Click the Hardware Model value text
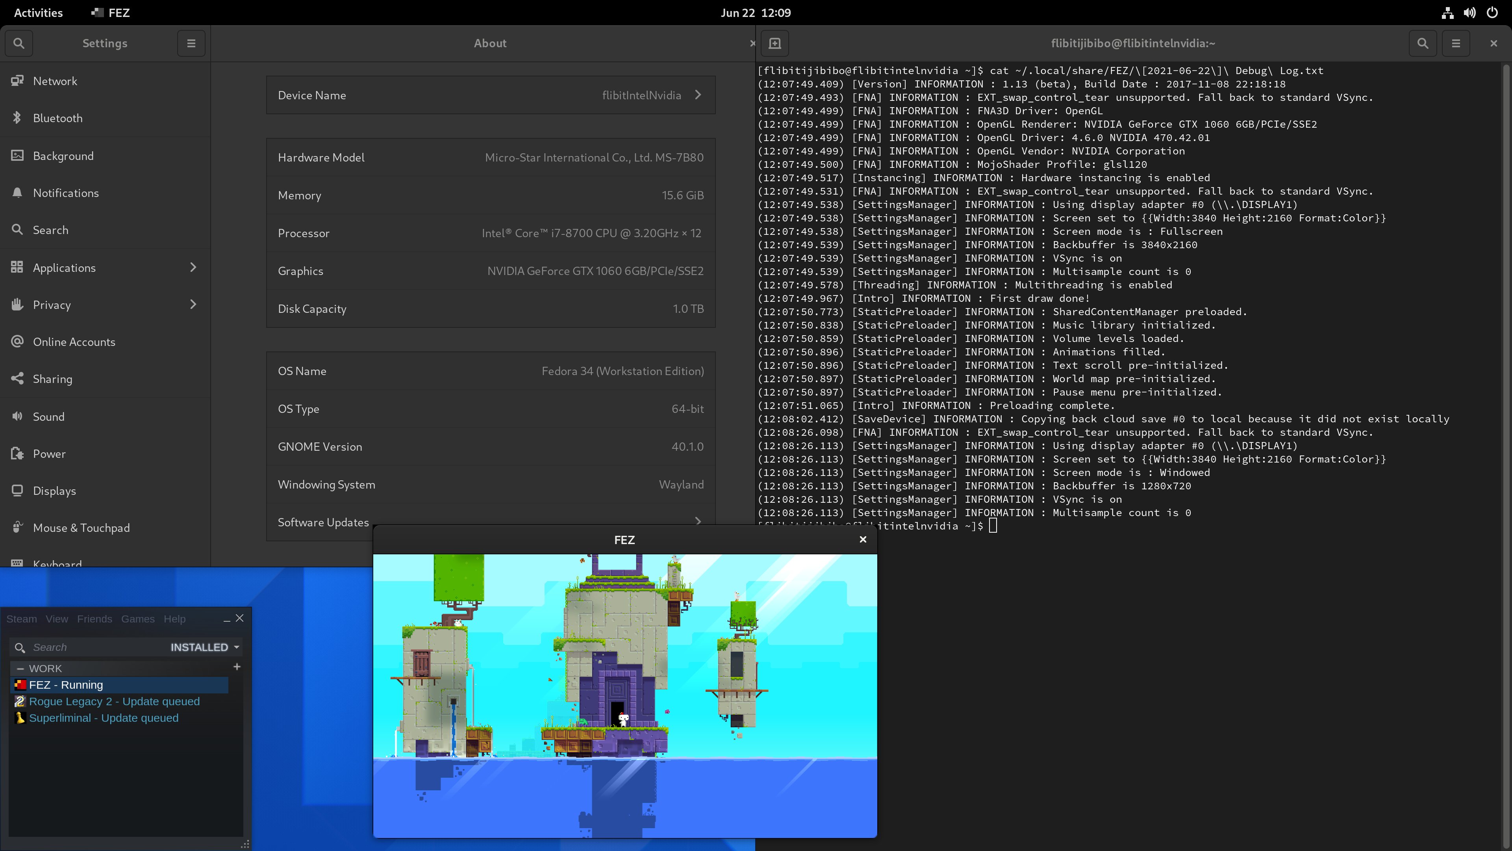 coord(594,158)
